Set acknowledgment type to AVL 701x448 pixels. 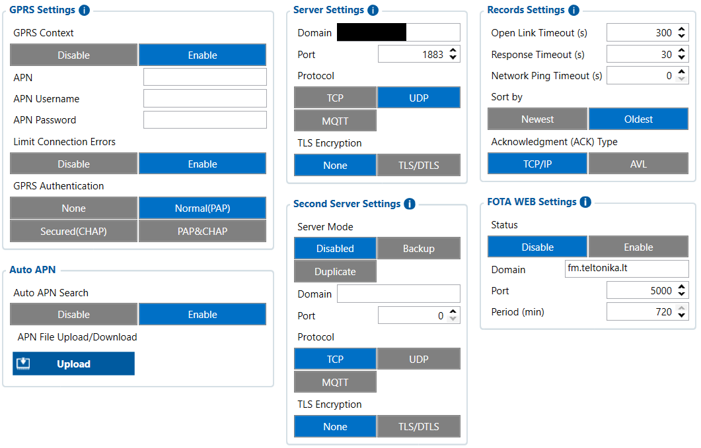pyautogui.click(x=638, y=164)
